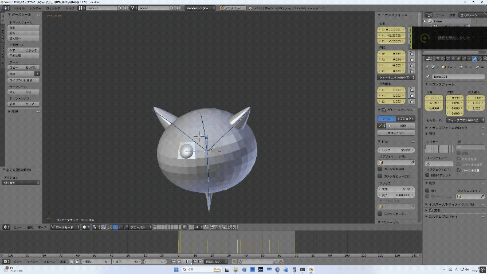
Task: Paste the X-flipped pose icon
Action: click(x=235, y=227)
